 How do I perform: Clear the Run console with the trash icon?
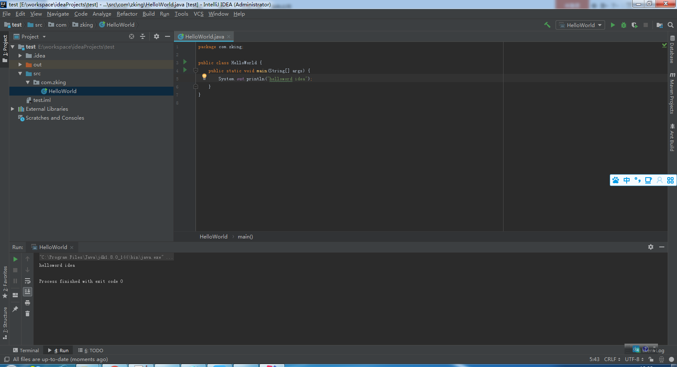tap(28, 314)
